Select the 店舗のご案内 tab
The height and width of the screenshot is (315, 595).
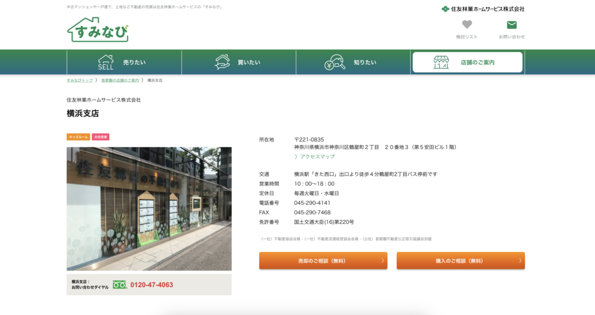click(x=478, y=63)
